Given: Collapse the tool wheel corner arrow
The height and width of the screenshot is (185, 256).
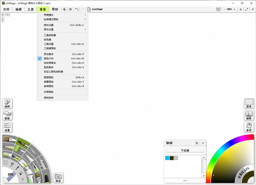Looking at the screenshot, I should coord(5,180).
